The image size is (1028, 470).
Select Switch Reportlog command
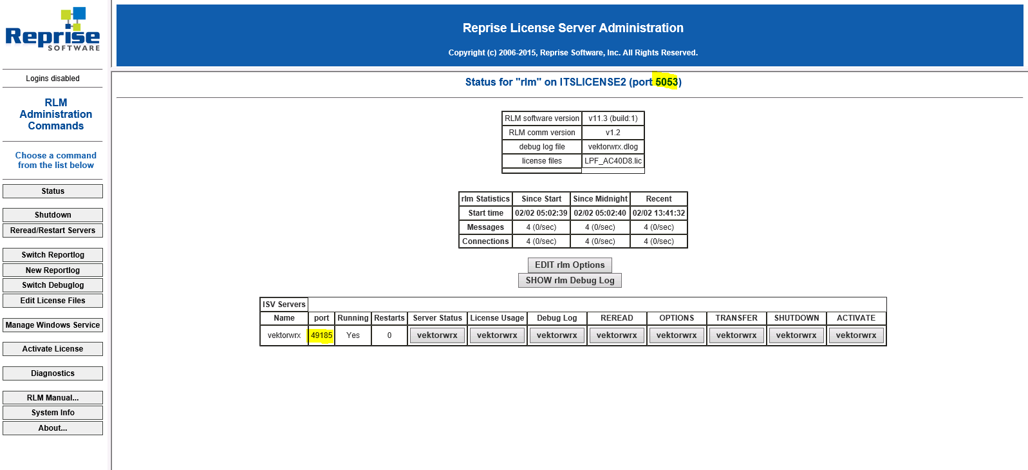pos(53,255)
